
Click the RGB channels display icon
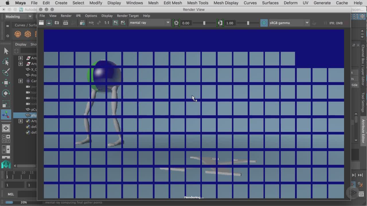coord(91,23)
